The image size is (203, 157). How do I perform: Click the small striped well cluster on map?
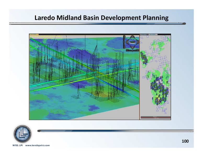pos(144,58)
